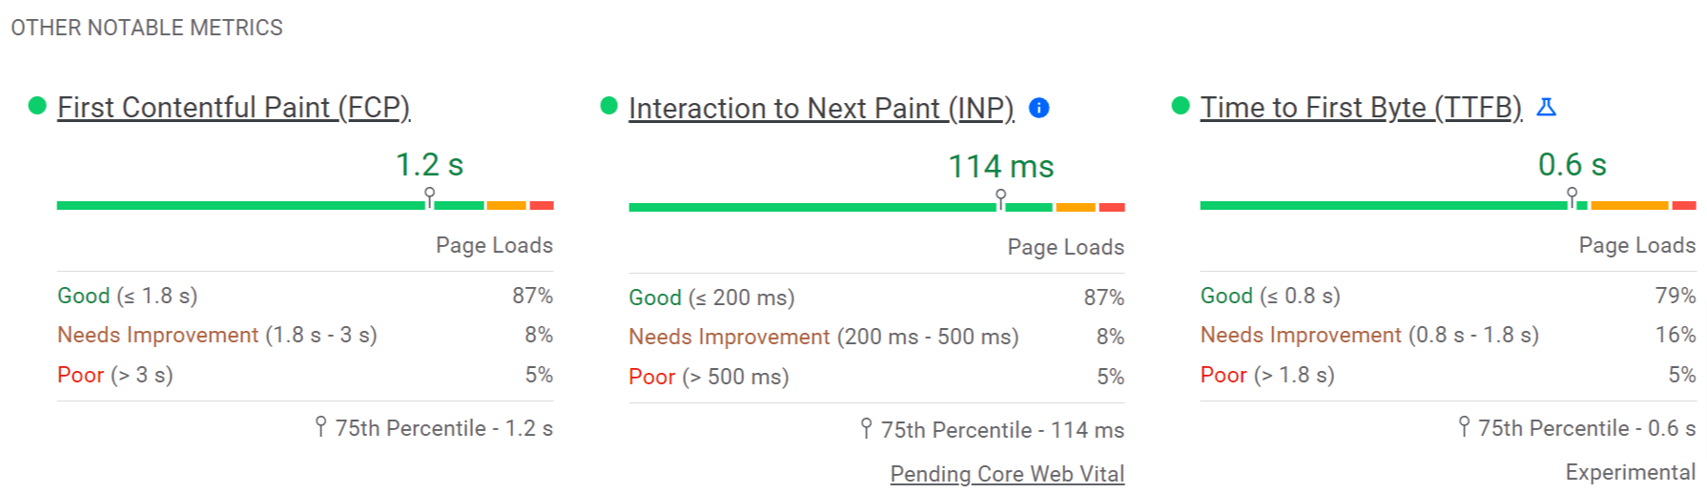This screenshot has height=493, width=1707.
Task: Click the green status dot for INP
Action: (x=608, y=106)
